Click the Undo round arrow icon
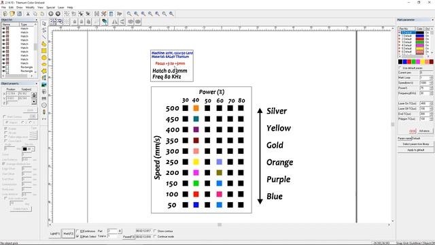Screen dimensions: 435x245 [51, 14]
